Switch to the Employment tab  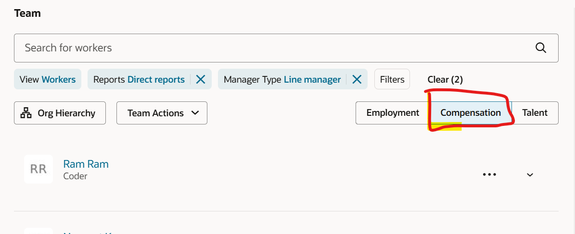pos(393,113)
